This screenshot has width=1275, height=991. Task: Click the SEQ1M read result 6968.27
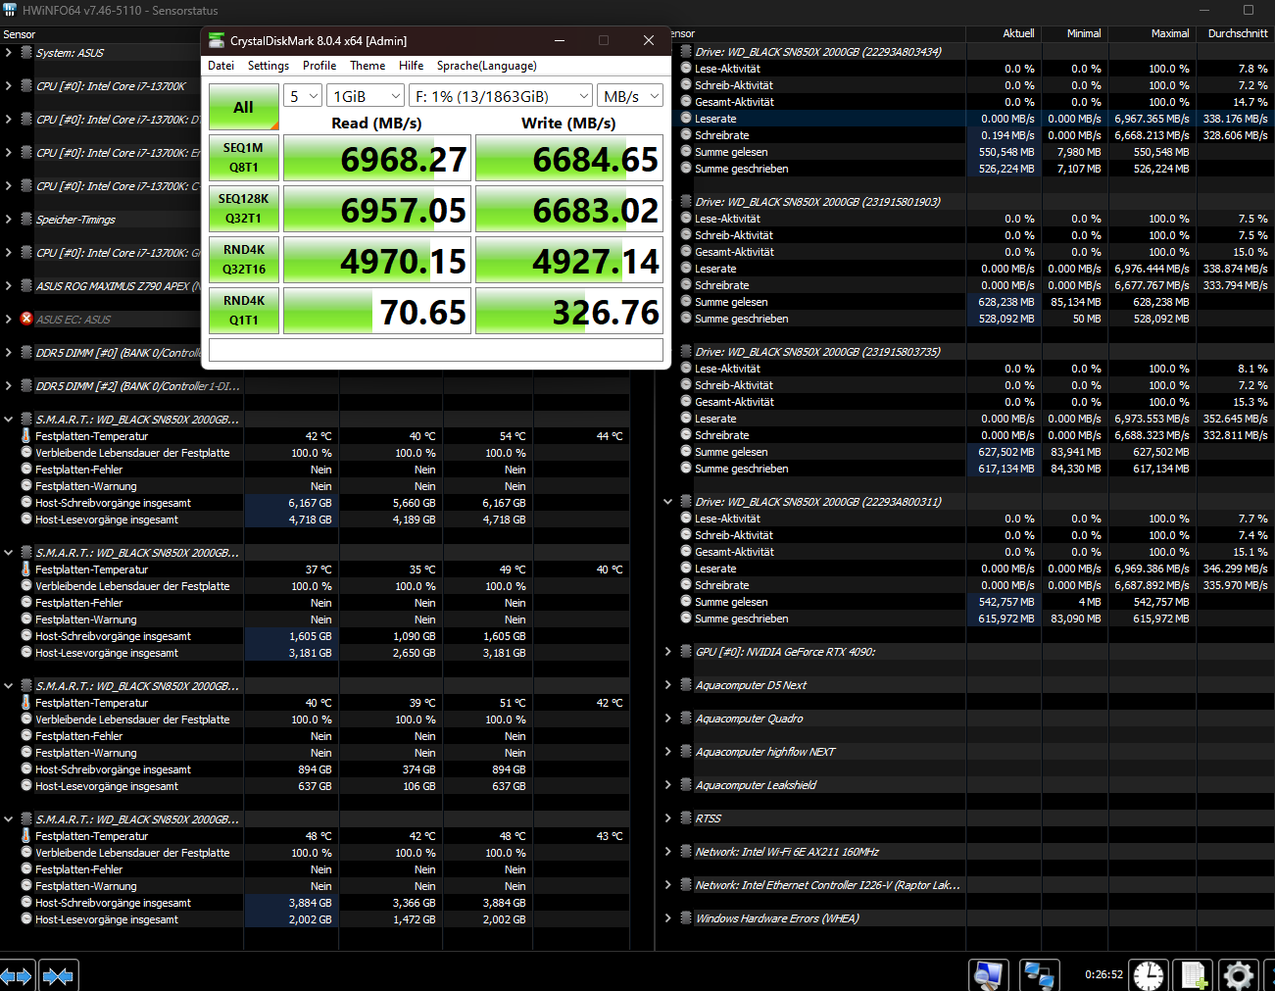click(x=377, y=158)
